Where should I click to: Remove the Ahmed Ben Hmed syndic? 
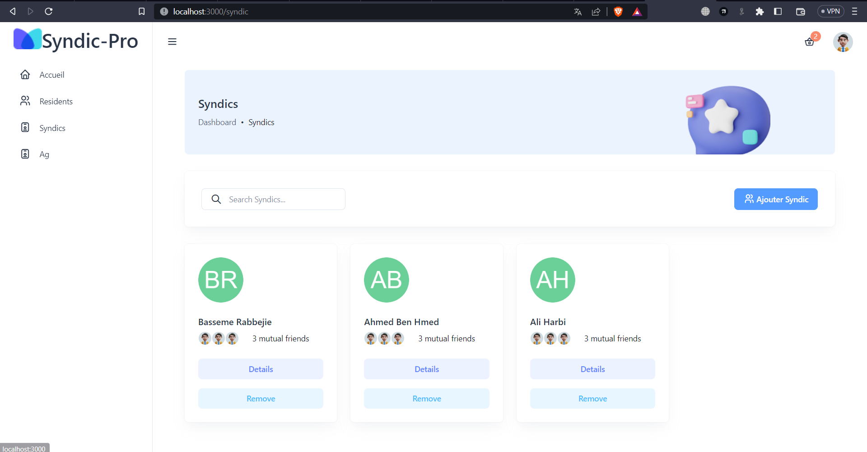tap(426, 399)
